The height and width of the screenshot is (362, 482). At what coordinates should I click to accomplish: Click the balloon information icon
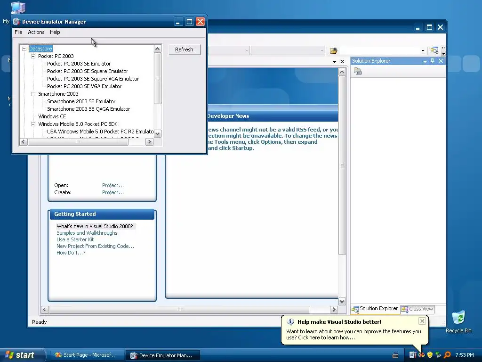coord(290,321)
